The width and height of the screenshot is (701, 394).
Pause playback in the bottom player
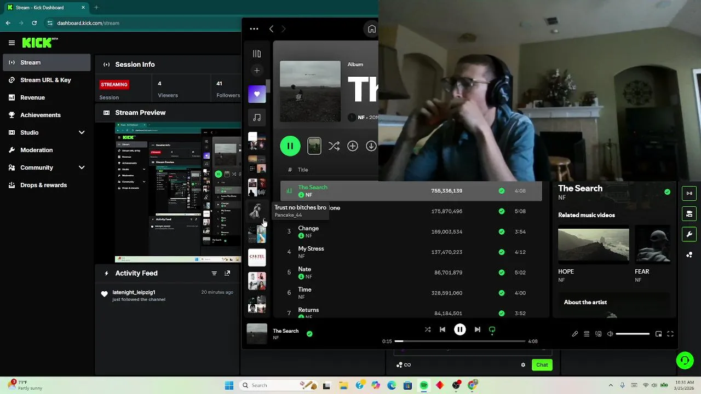tap(460, 329)
